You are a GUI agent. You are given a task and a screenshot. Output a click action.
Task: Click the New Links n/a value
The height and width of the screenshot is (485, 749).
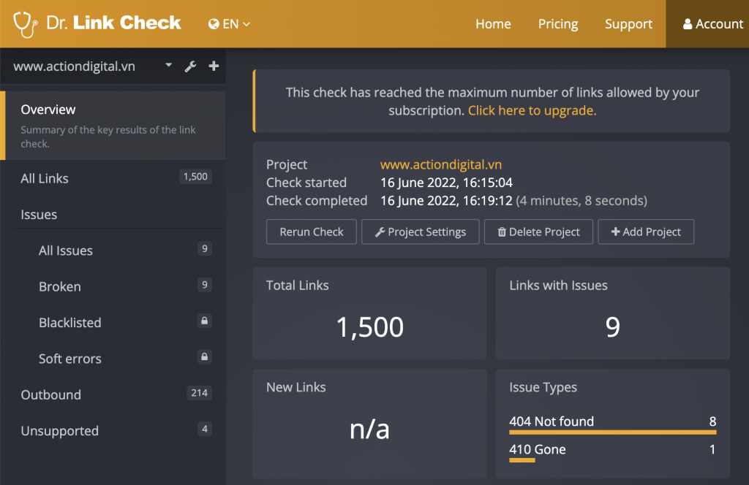[x=369, y=429]
